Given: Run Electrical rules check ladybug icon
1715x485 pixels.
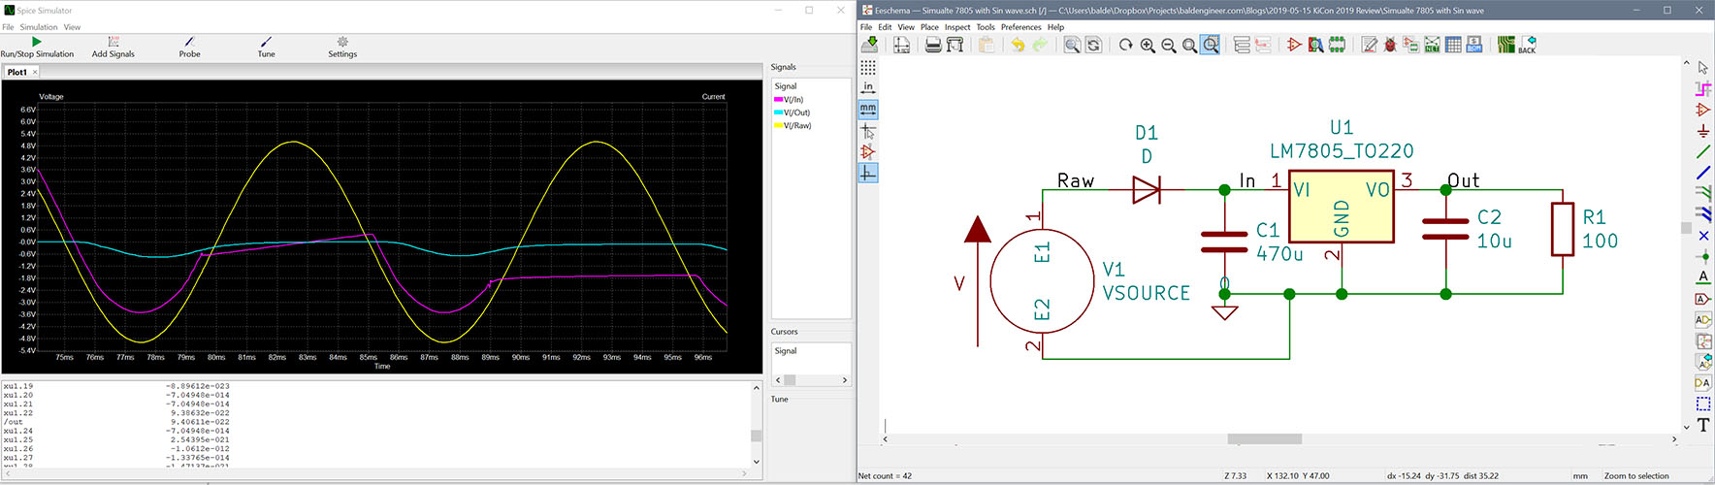Looking at the screenshot, I should click(x=1390, y=45).
